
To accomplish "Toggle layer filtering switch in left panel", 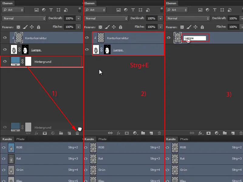I will point(80,10).
